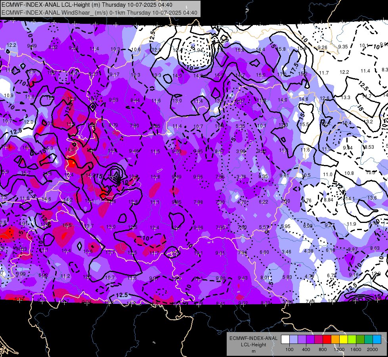Click the grid value 9.56

[x=198, y=177]
